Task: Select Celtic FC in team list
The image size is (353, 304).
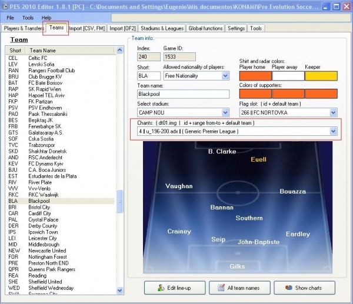Action: pyautogui.click(x=61, y=58)
